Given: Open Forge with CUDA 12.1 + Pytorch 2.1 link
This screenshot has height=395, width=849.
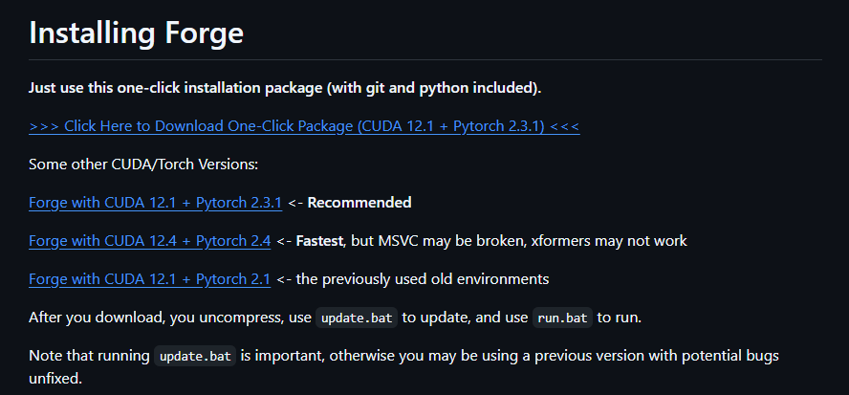Looking at the screenshot, I should pyautogui.click(x=150, y=279).
